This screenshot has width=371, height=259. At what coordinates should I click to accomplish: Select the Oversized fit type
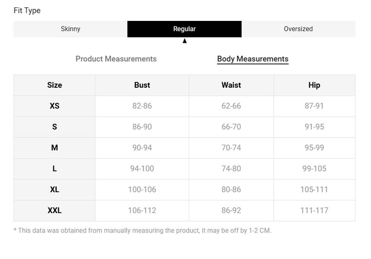pos(298,29)
